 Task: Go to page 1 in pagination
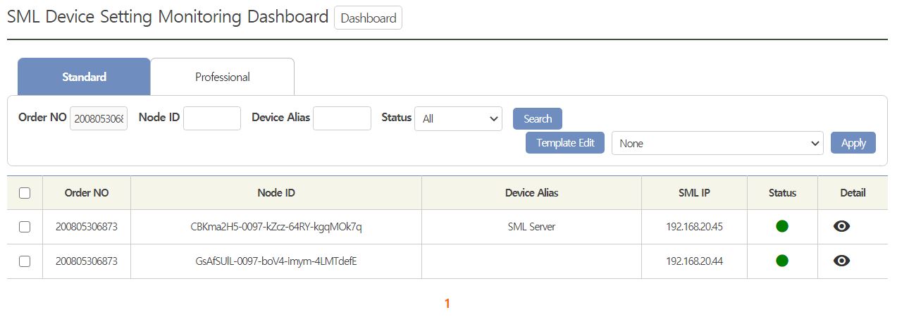click(x=447, y=304)
